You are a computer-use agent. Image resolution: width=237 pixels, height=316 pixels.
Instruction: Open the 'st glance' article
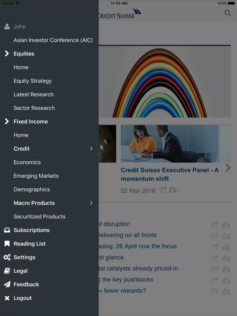click(x=111, y=257)
